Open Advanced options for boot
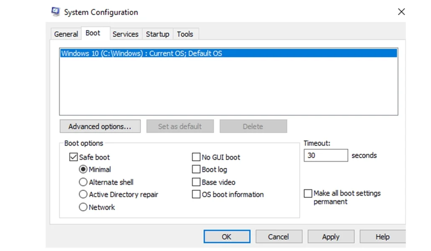 tap(99, 126)
